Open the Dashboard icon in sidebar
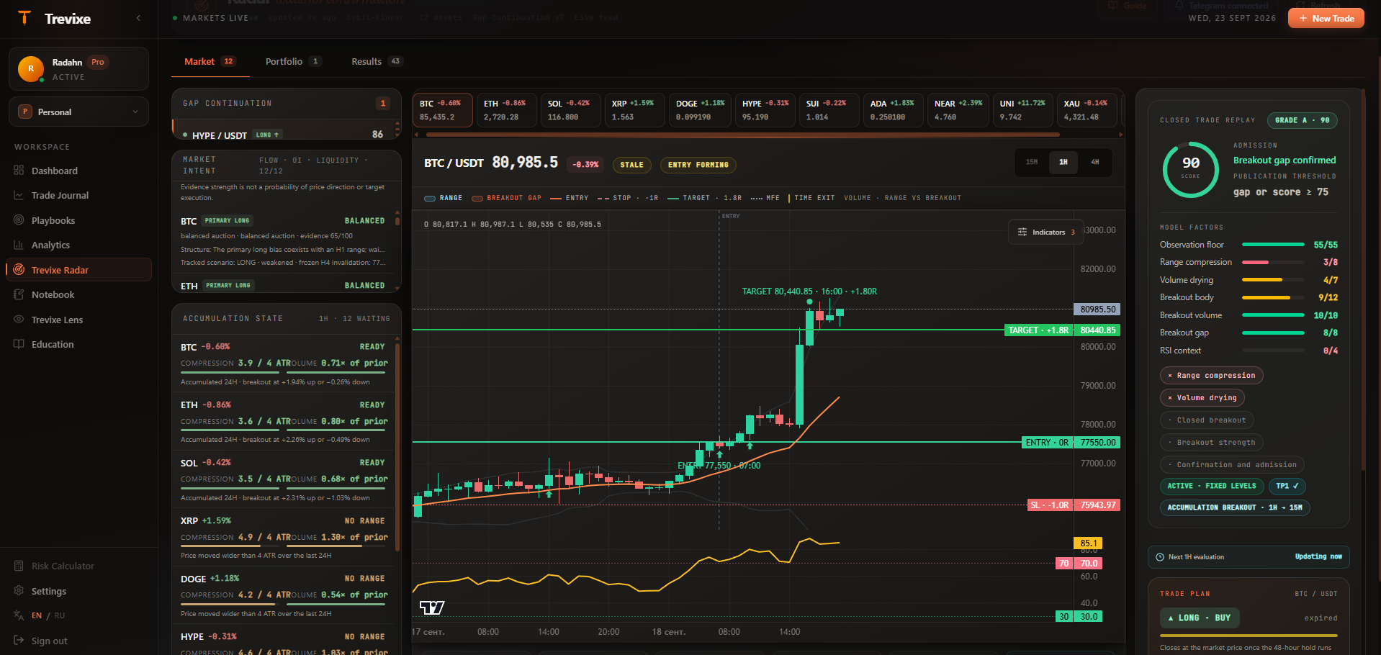 [x=19, y=171]
